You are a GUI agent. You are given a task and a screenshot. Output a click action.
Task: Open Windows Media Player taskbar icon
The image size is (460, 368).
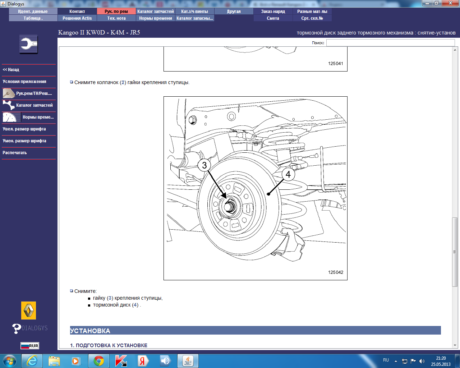click(76, 361)
